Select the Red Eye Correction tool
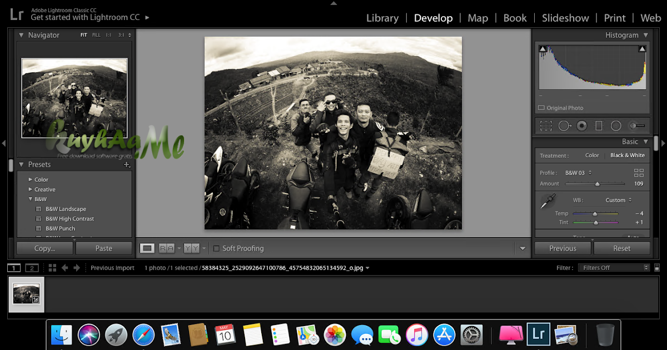This screenshot has height=350, width=667. 582,126
